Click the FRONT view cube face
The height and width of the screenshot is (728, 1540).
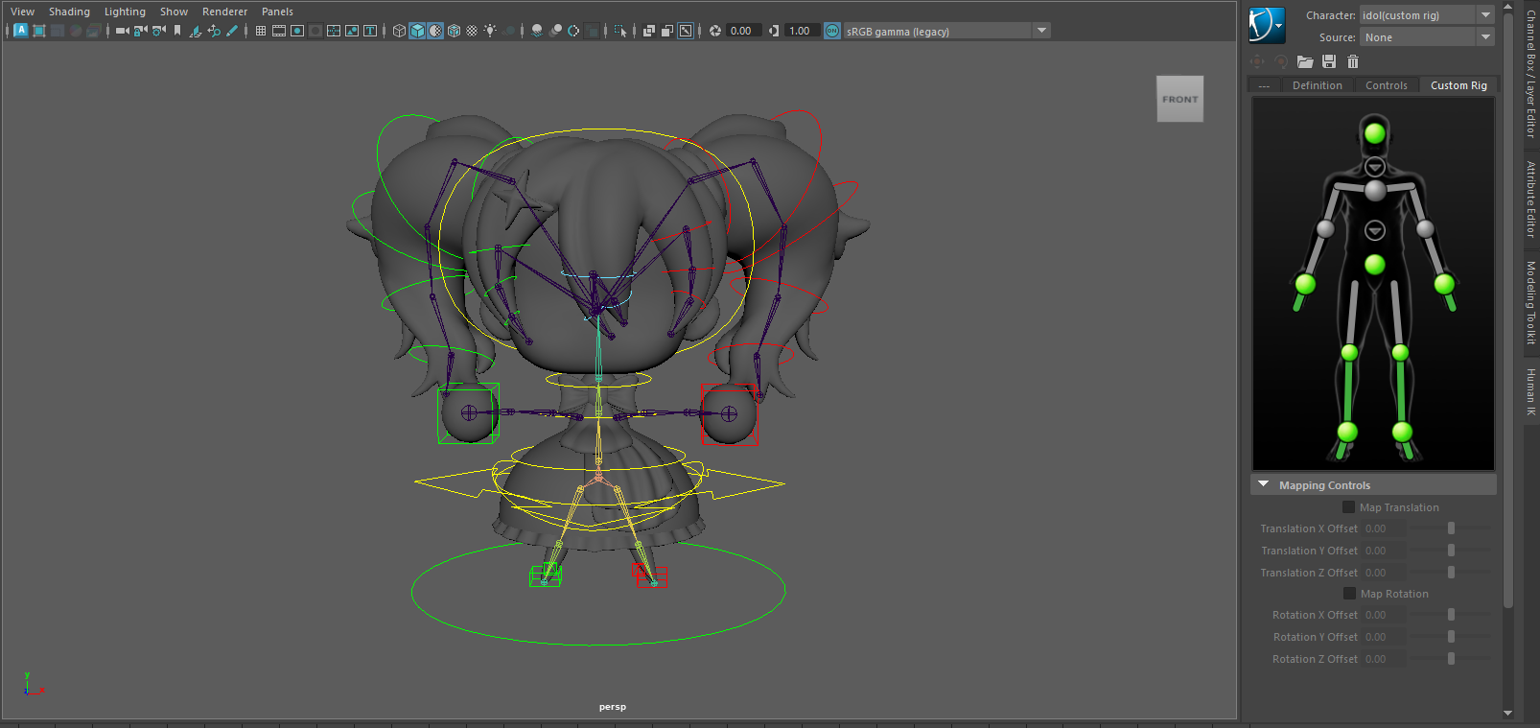click(1179, 99)
